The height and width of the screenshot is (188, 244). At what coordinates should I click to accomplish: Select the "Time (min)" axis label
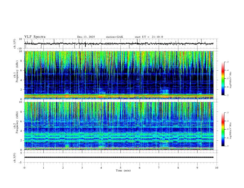123,170
